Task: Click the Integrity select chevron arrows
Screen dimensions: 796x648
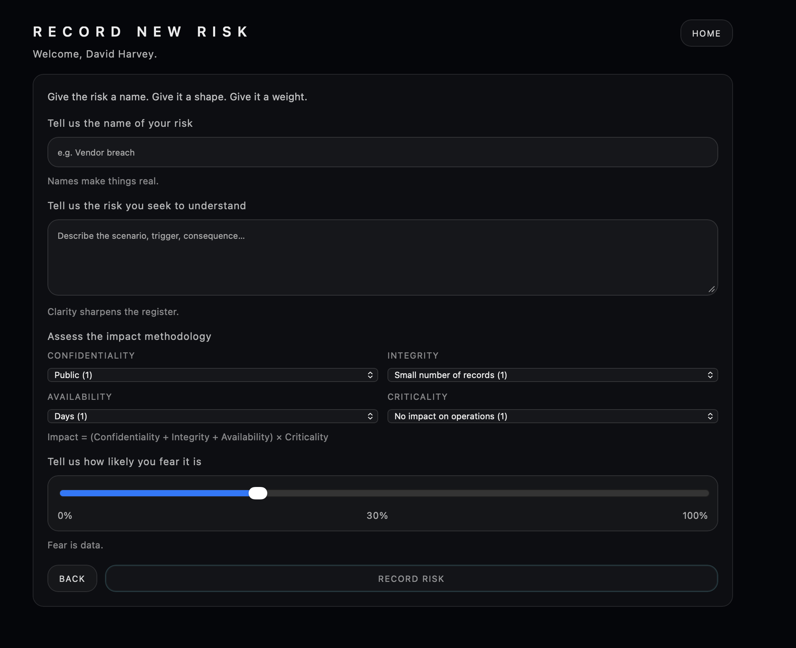Action: pos(710,375)
